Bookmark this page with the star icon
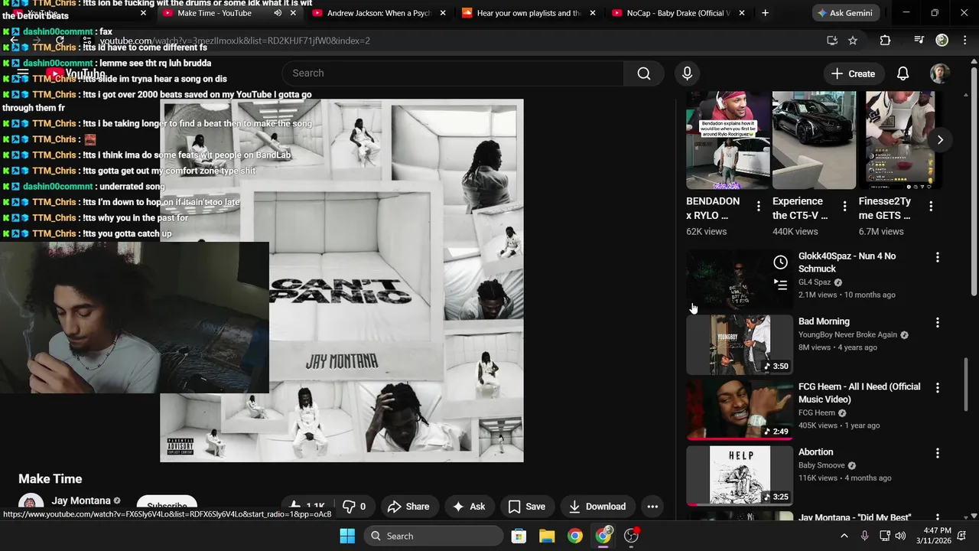Screen dimensions: 979x551 click(853, 41)
